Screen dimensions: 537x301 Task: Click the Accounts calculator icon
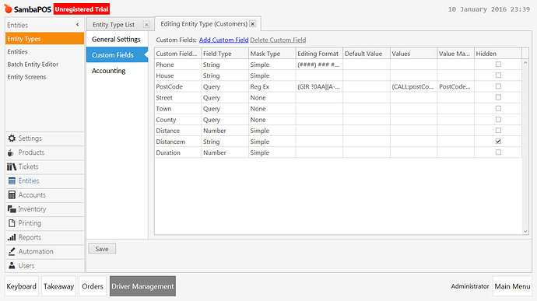tap(12, 195)
